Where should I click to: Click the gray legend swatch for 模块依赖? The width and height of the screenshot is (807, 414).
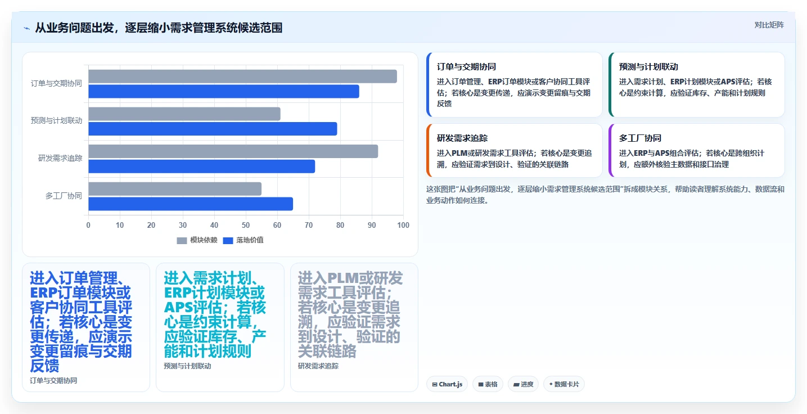(x=182, y=241)
